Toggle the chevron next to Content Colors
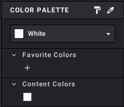This screenshot has height=107, width=124. click(x=14, y=84)
